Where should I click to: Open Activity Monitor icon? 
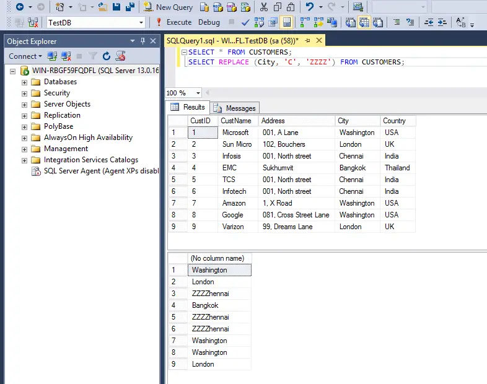pos(358,7)
